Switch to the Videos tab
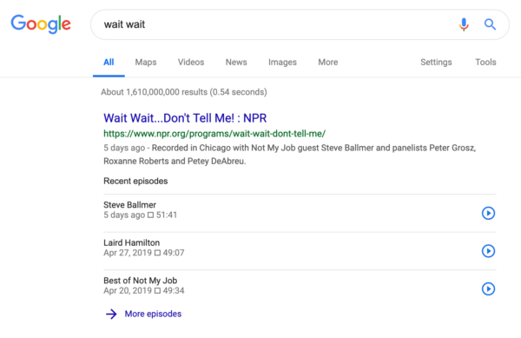The height and width of the screenshot is (338, 521). pos(191,63)
